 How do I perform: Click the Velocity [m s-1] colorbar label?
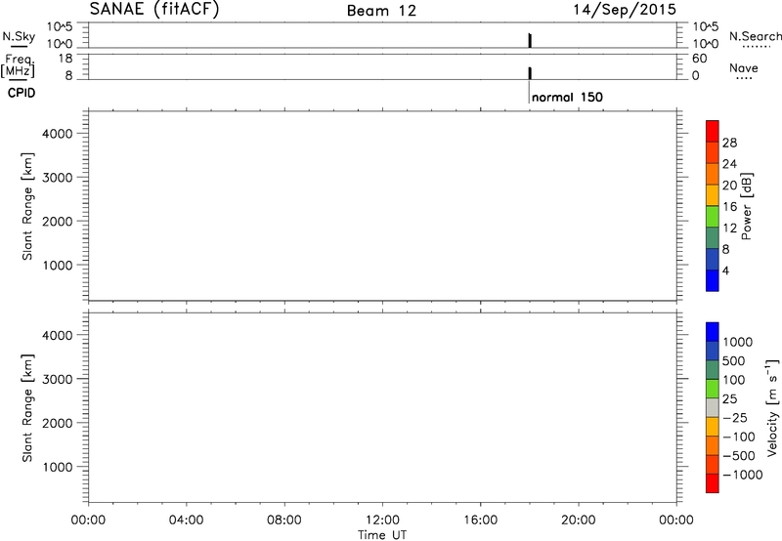772,407
